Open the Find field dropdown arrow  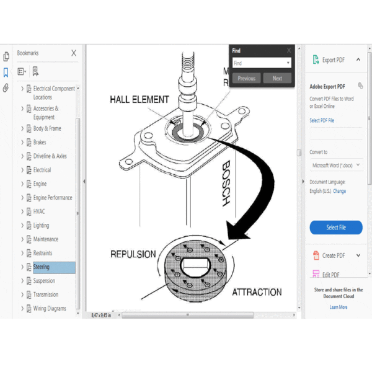[x=288, y=63]
